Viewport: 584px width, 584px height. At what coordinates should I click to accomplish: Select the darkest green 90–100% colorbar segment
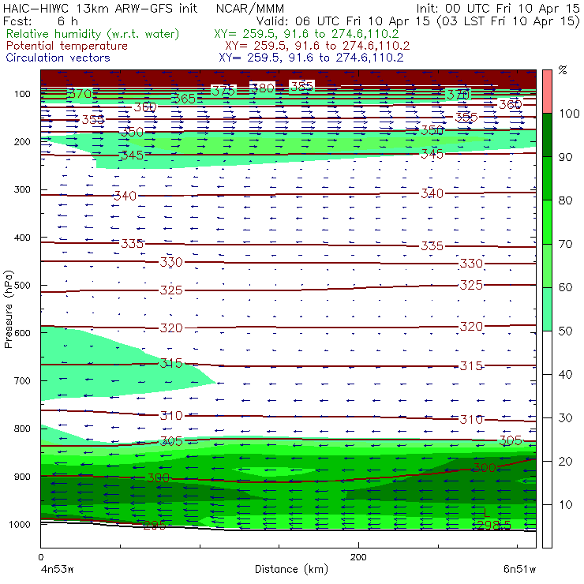click(547, 135)
